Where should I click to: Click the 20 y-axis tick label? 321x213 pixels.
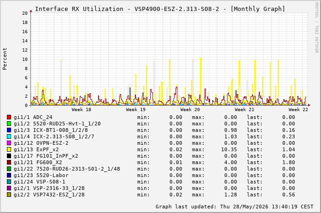[x=25, y=13]
